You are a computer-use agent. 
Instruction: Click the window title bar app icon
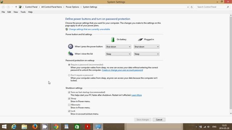pos(1,2)
